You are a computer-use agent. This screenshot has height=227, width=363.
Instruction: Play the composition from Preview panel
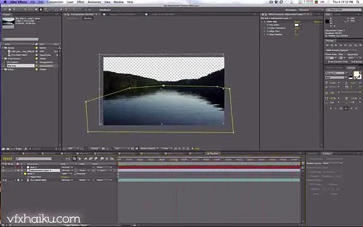pos(337,45)
